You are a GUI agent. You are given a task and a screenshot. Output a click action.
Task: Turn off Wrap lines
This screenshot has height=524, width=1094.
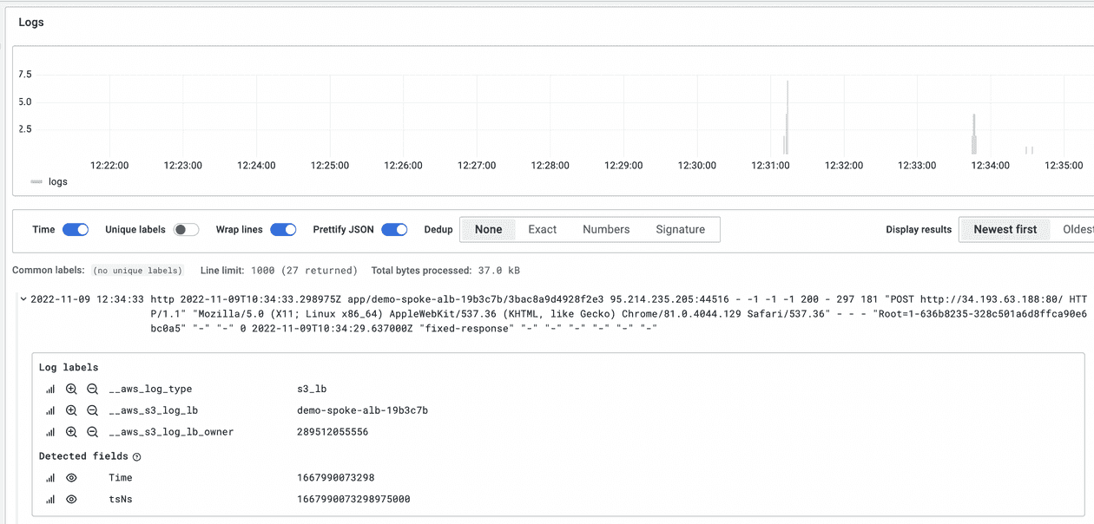click(282, 229)
